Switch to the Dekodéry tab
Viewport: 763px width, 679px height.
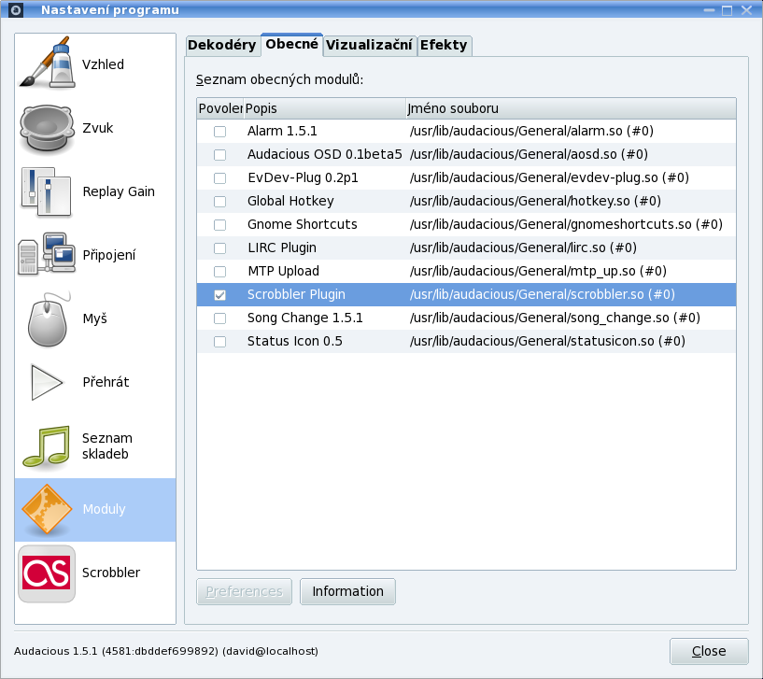222,45
